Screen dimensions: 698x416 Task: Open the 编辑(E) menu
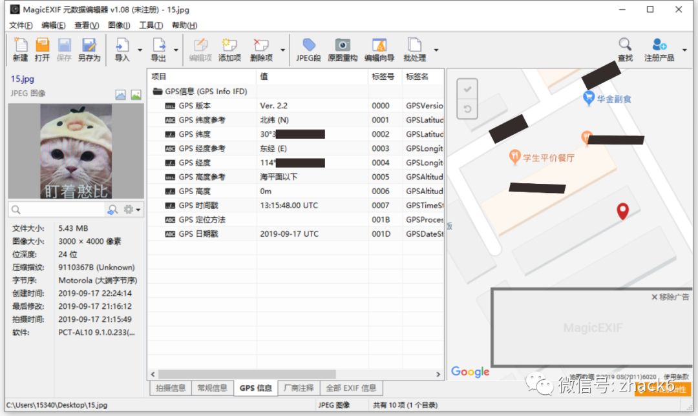(54, 25)
